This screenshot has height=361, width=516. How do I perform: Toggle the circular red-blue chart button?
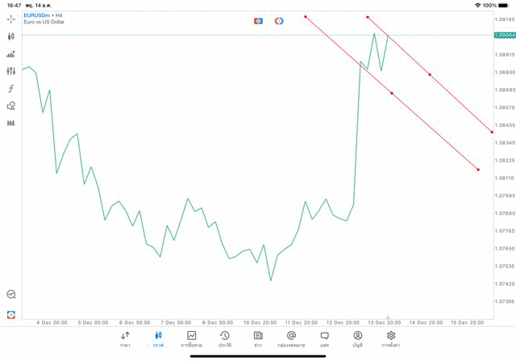pyautogui.click(x=279, y=21)
